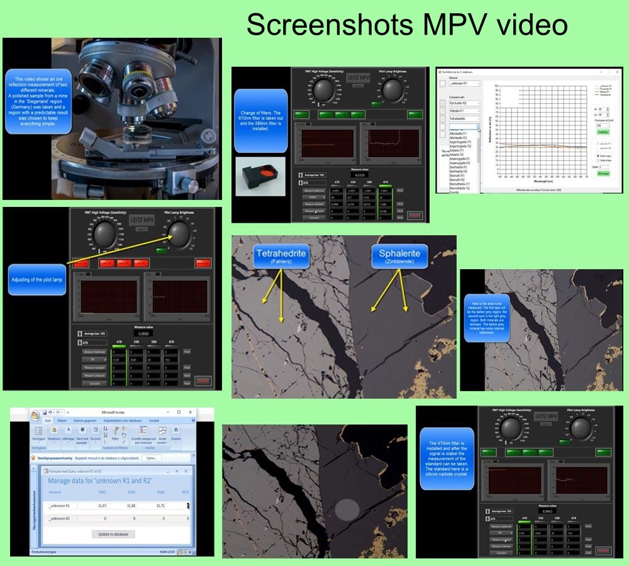Switch to the Maken ribbon tab
The image size is (629, 566).
click(62, 421)
